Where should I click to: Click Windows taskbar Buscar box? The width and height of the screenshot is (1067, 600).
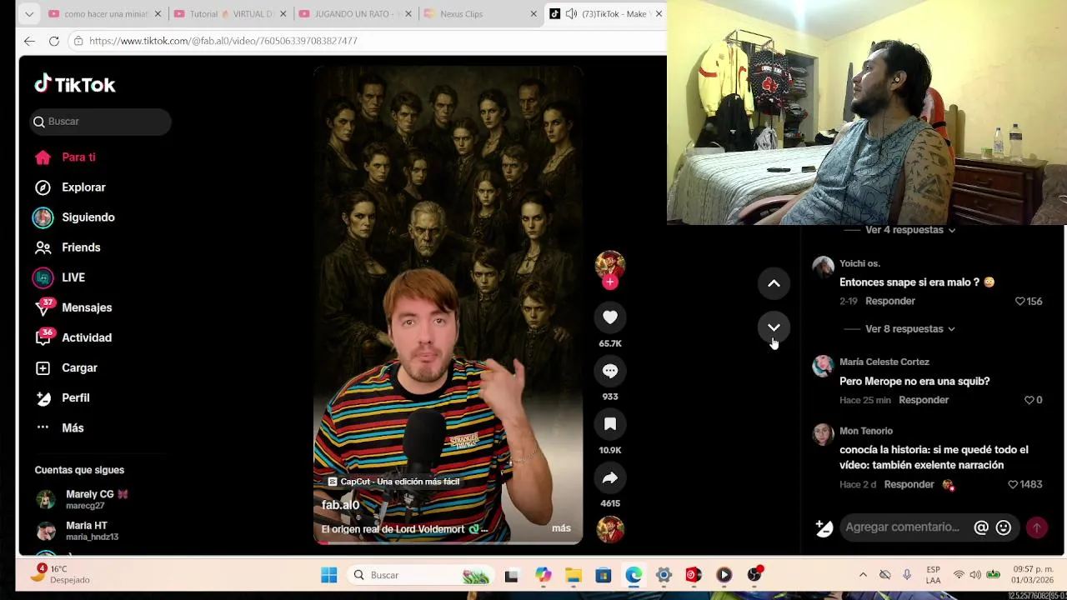point(421,575)
